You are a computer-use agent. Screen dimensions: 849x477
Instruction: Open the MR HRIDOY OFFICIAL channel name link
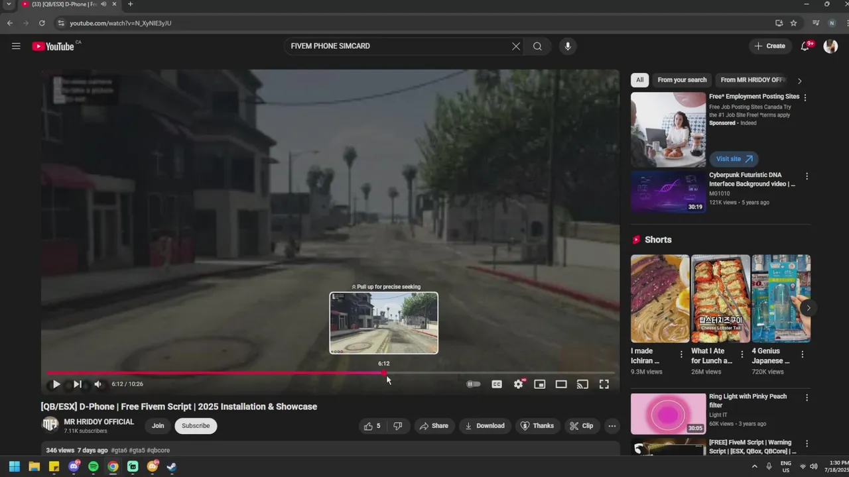99,422
